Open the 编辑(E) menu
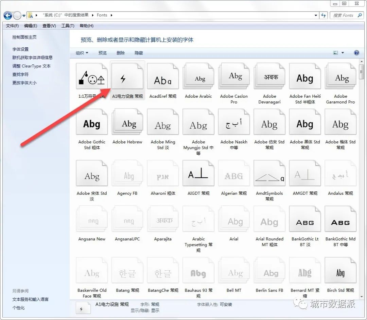367x320 pixels. pyautogui.click(x=31, y=26)
